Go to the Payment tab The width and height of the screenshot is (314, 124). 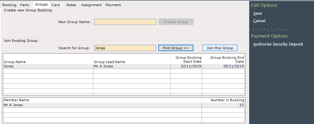(113, 5)
